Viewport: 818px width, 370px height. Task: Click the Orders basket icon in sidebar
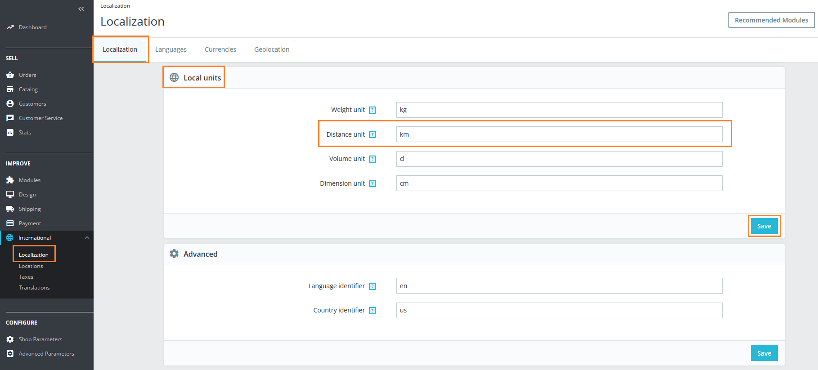[x=10, y=75]
